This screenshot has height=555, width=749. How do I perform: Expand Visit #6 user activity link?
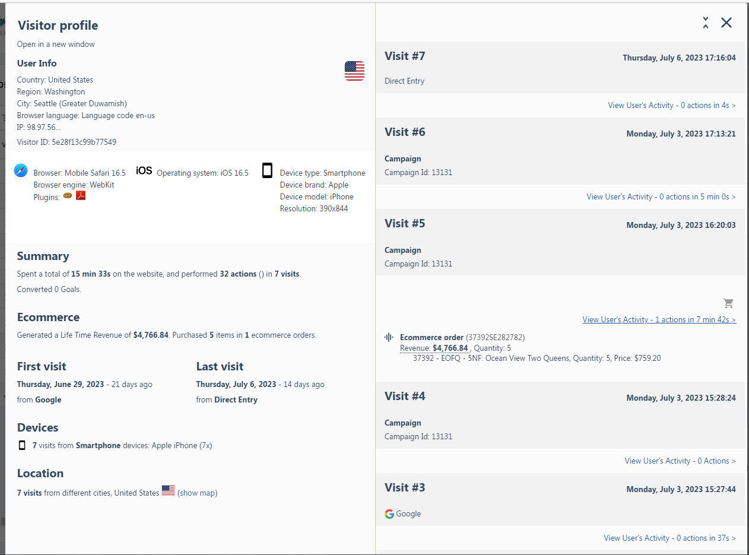(661, 196)
